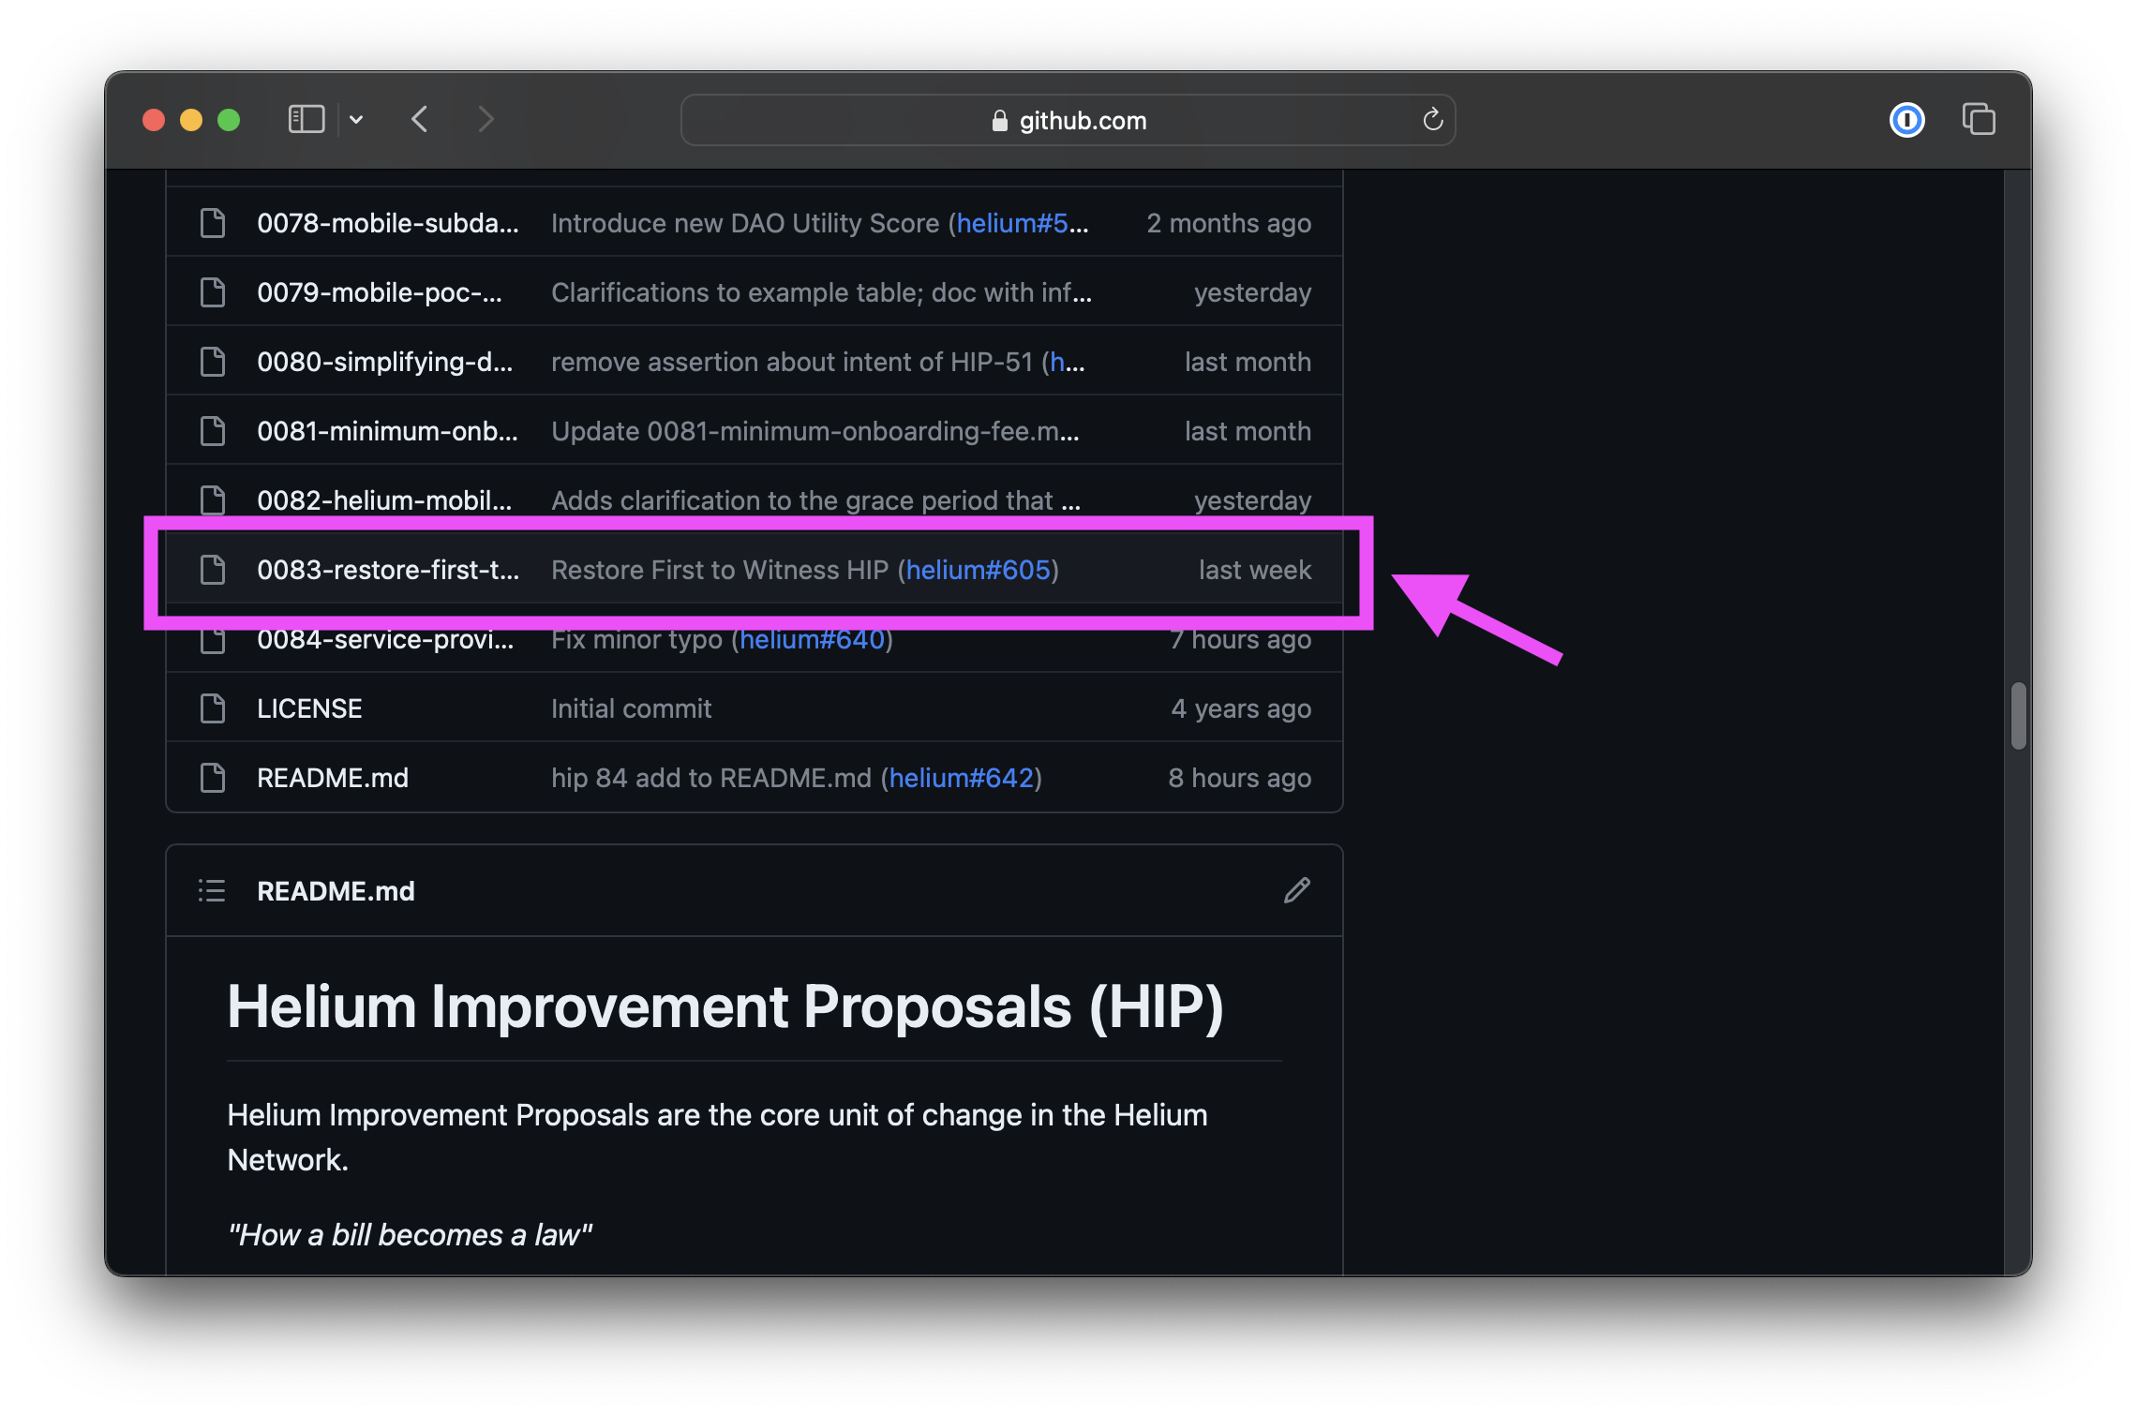The height and width of the screenshot is (1415, 2137).
Task: Open README outline list icon
Action: coord(212,890)
